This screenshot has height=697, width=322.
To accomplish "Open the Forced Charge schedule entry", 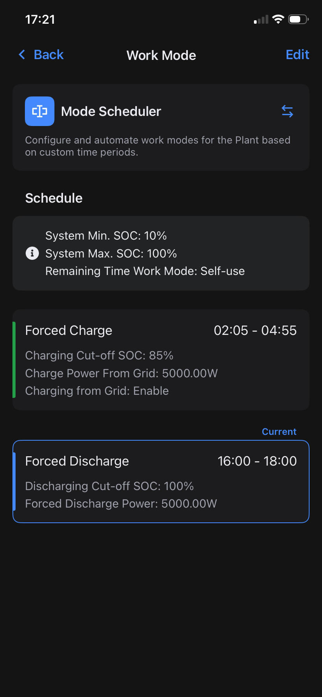I will pos(161,360).
